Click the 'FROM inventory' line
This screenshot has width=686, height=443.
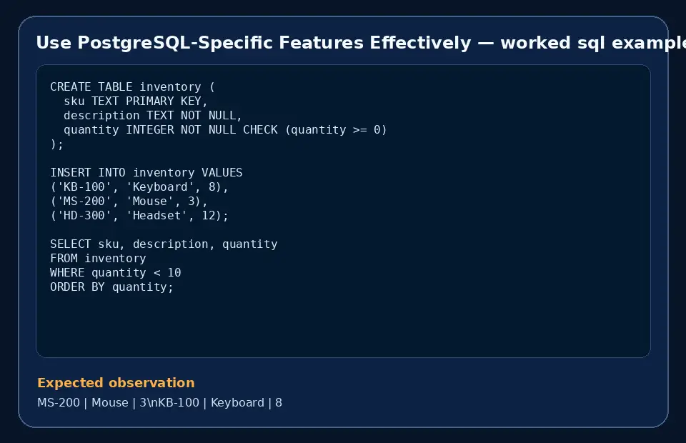[98, 259]
